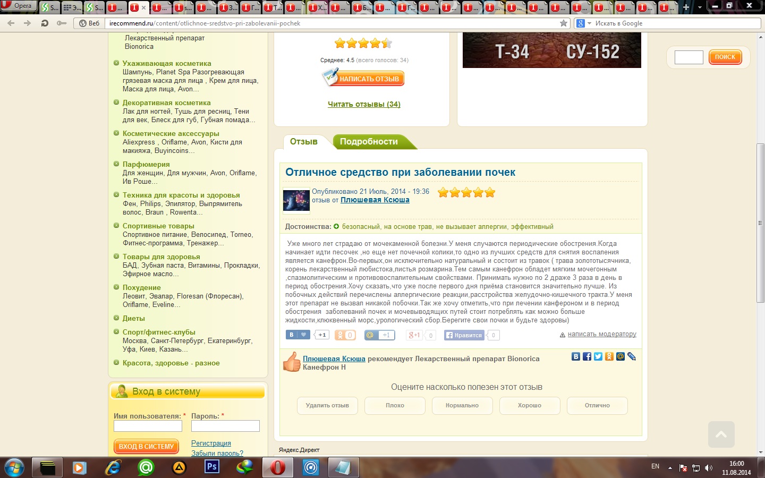
Task: Rate review as 'Отлично'
Action: [597, 405]
